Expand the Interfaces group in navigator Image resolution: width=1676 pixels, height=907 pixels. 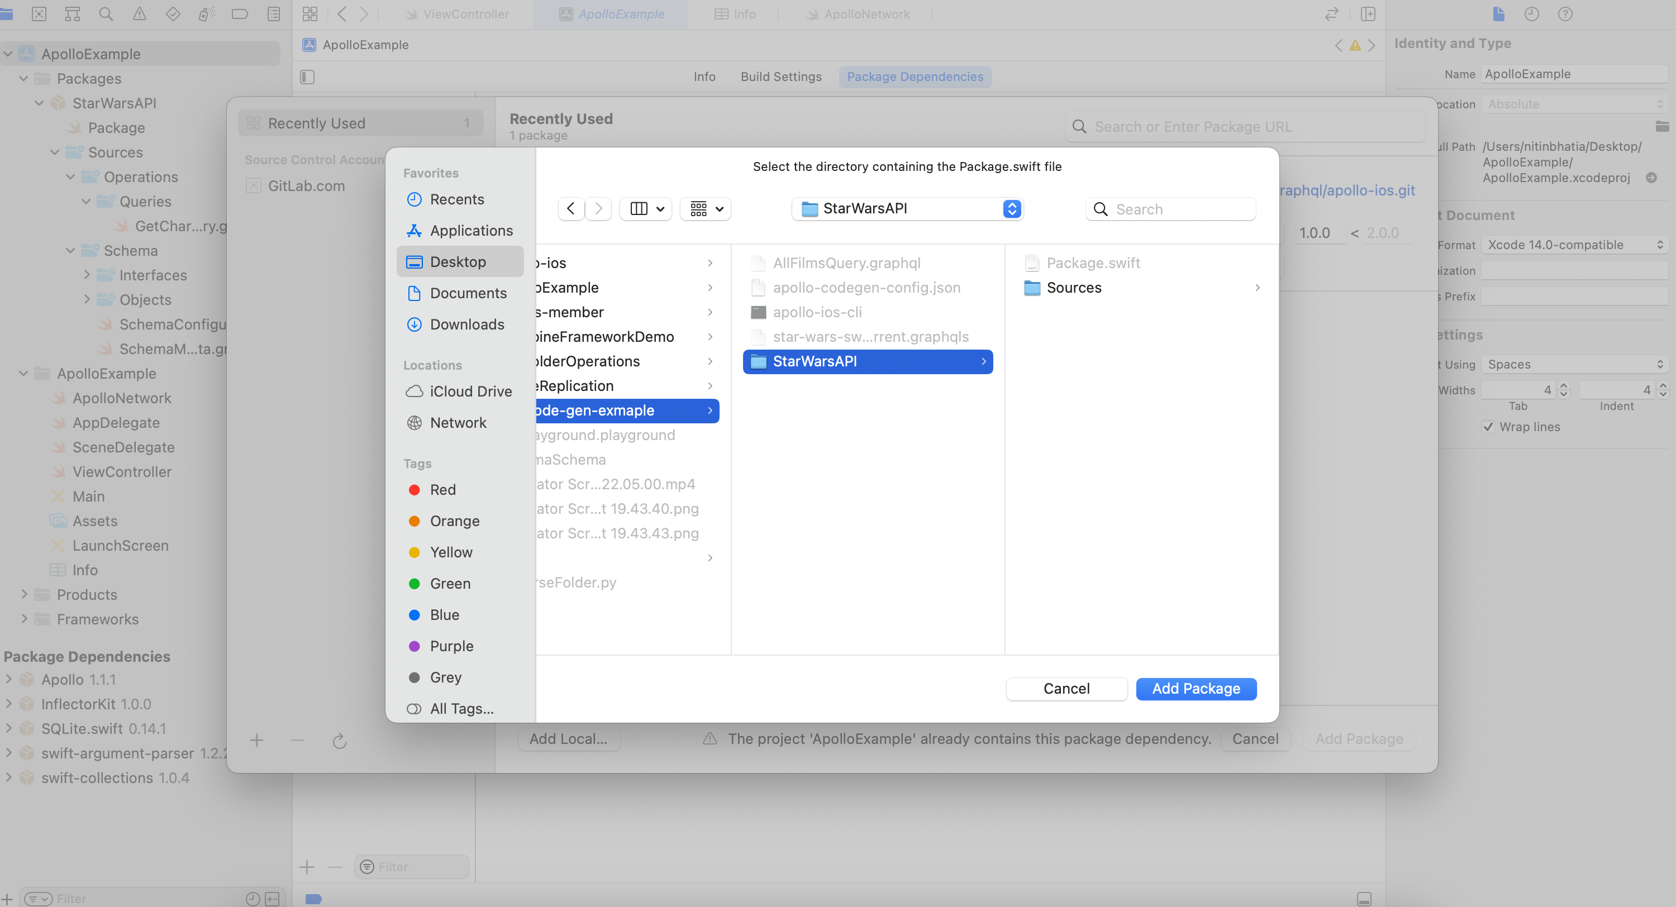pos(88,275)
